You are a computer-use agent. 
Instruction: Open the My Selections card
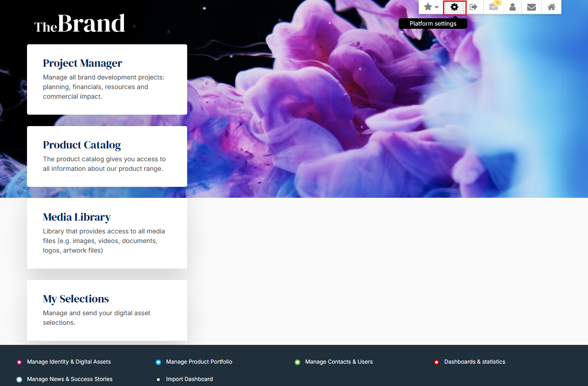tap(107, 310)
